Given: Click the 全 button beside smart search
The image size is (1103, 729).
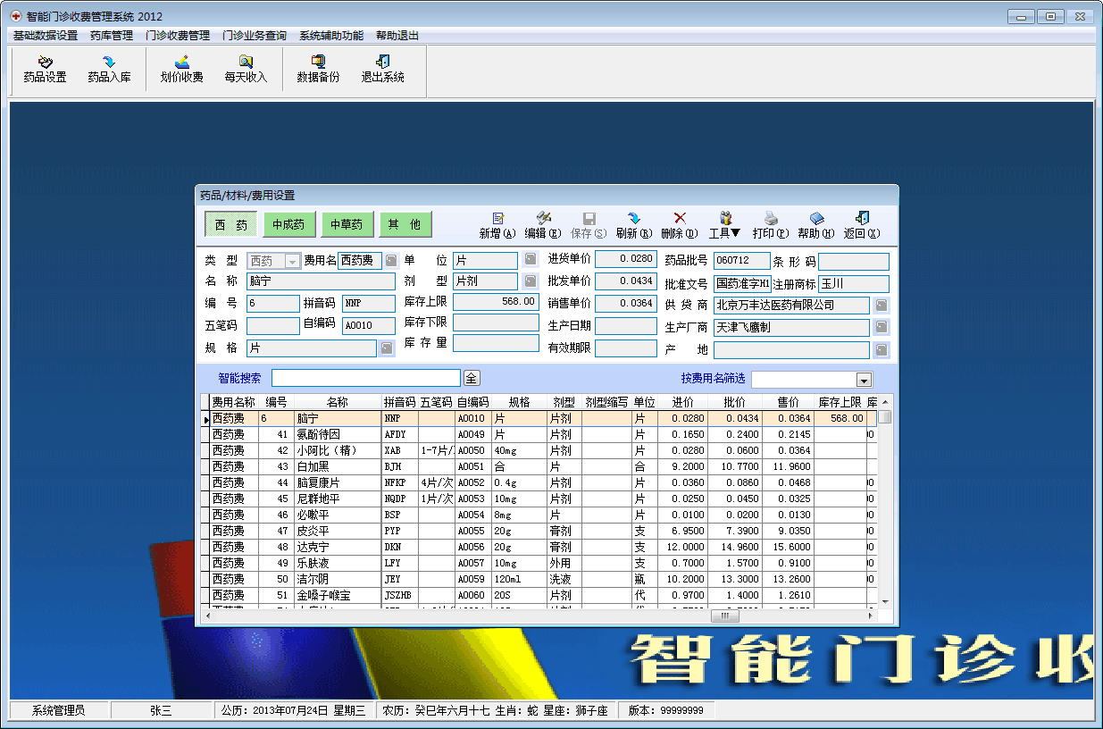Looking at the screenshot, I should tap(472, 378).
